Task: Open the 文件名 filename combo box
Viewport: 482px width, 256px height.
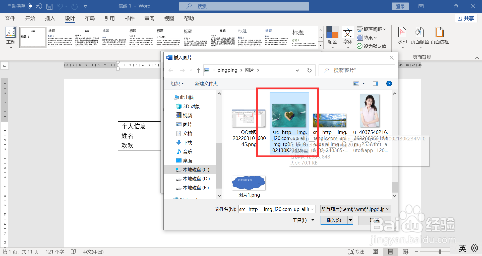Action: coord(277,209)
